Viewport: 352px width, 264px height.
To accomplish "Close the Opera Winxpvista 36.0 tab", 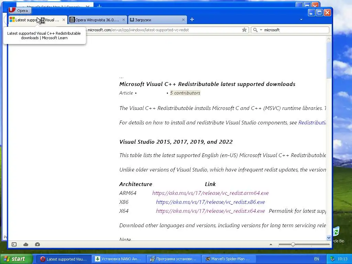I will point(123,20).
